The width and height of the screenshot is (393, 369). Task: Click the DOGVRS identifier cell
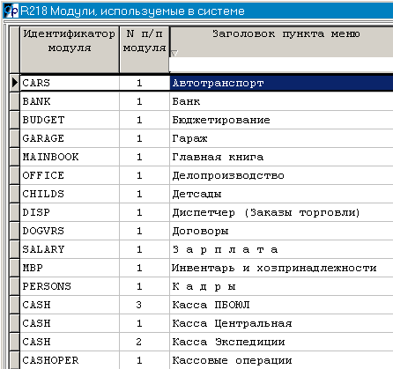click(x=70, y=231)
